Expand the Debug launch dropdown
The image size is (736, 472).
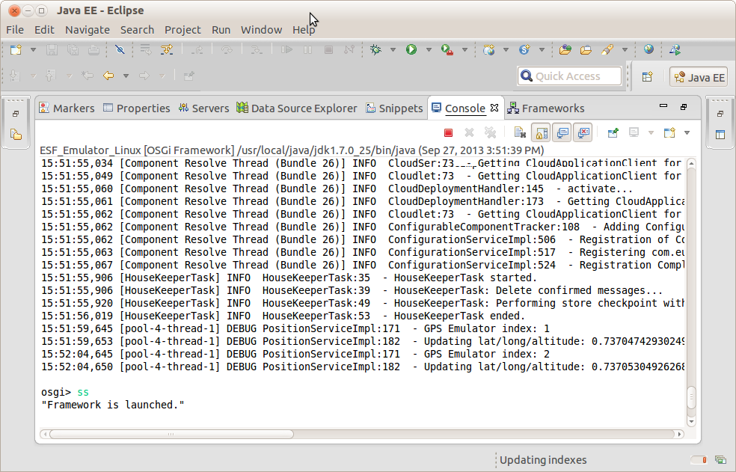[393, 50]
